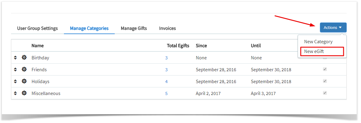
Task: Click reorder arrows on Miscellaneous row
Action: point(15,93)
